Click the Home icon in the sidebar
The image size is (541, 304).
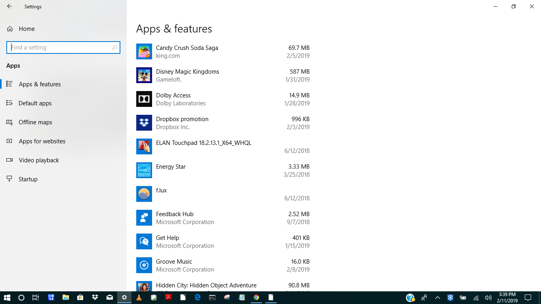pyautogui.click(x=10, y=29)
